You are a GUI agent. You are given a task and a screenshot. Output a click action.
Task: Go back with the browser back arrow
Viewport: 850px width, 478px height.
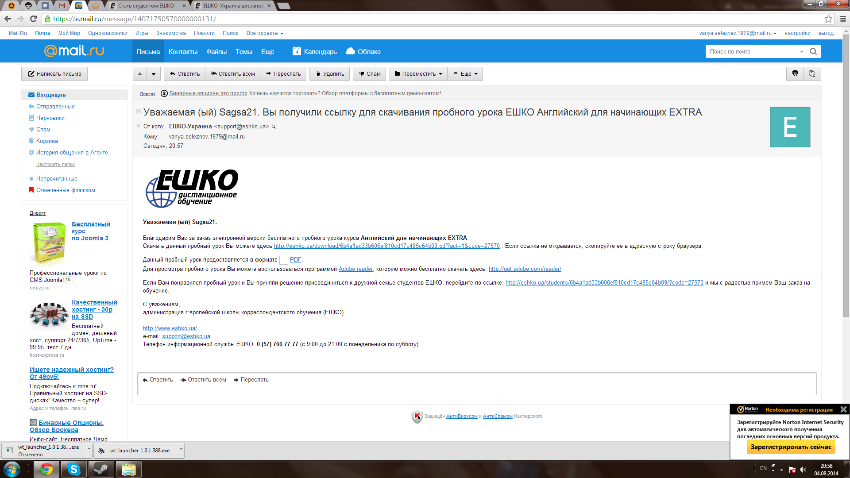click(x=8, y=19)
